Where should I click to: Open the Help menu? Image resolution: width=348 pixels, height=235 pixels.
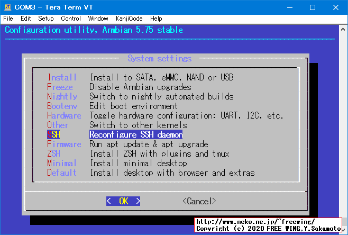coord(156,19)
